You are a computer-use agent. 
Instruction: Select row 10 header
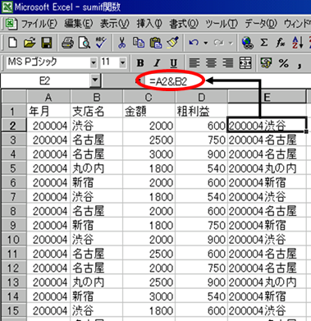(14, 240)
